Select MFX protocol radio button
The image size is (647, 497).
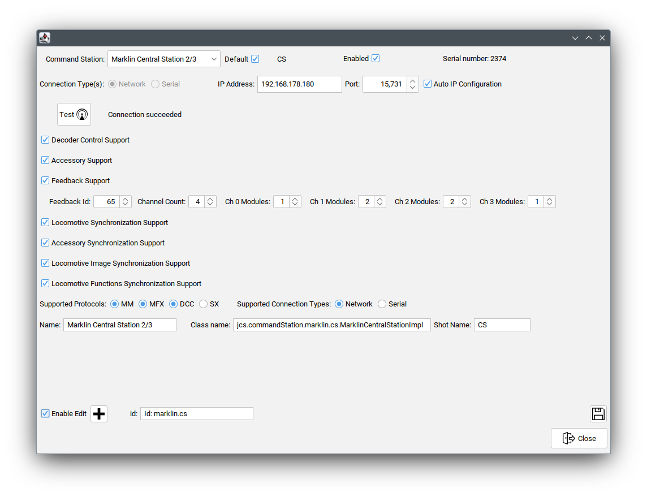(x=143, y=304)
